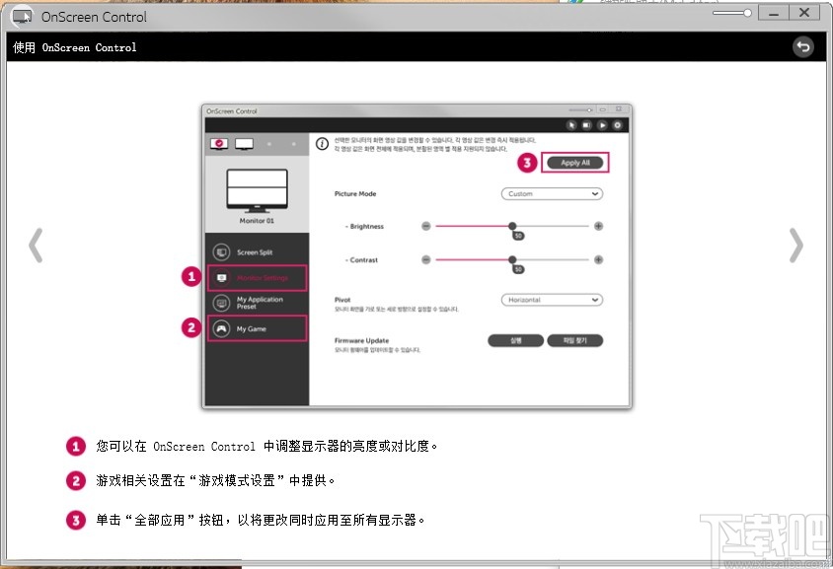Click the firmware file browse button
Image resolution: width=833 pixels, height=569 pixels.
coord(573,339)
